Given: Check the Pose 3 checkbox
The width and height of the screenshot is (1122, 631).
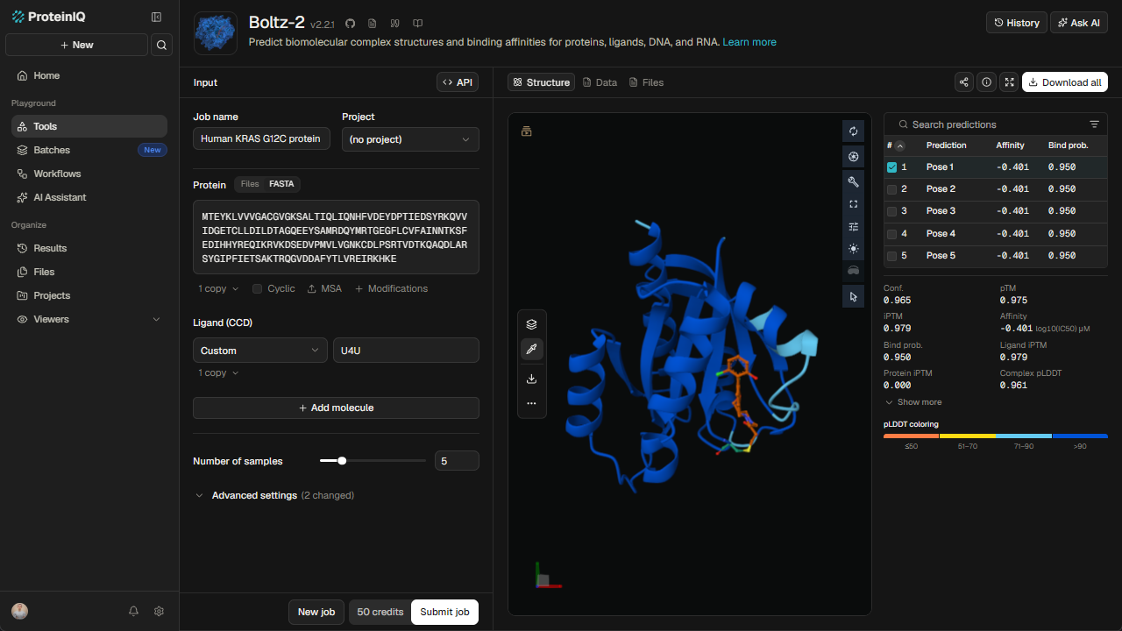Looking at the screenshot, I should pos(891,211).
